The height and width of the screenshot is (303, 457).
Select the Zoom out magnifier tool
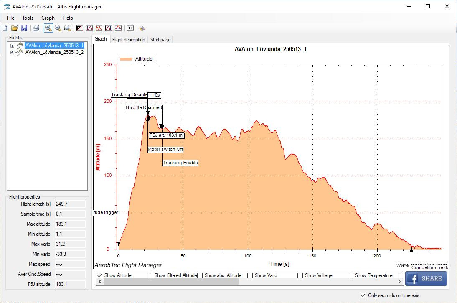[58, 28]
